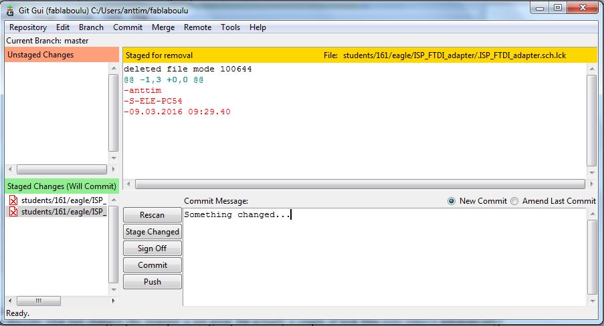604x326 pixels.
Task: Open the Branch menu
Action: pyautogui.click(x=91, y=27)
